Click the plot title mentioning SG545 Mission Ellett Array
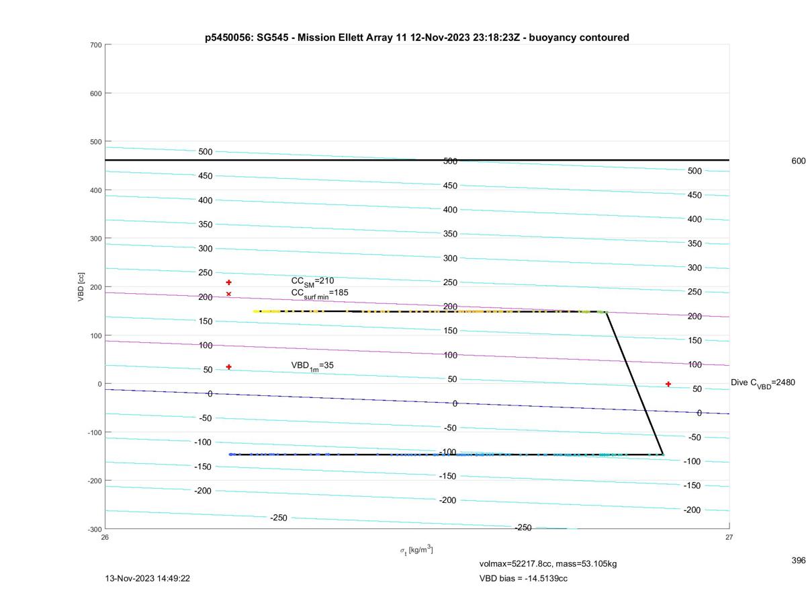 click(416, 38)
